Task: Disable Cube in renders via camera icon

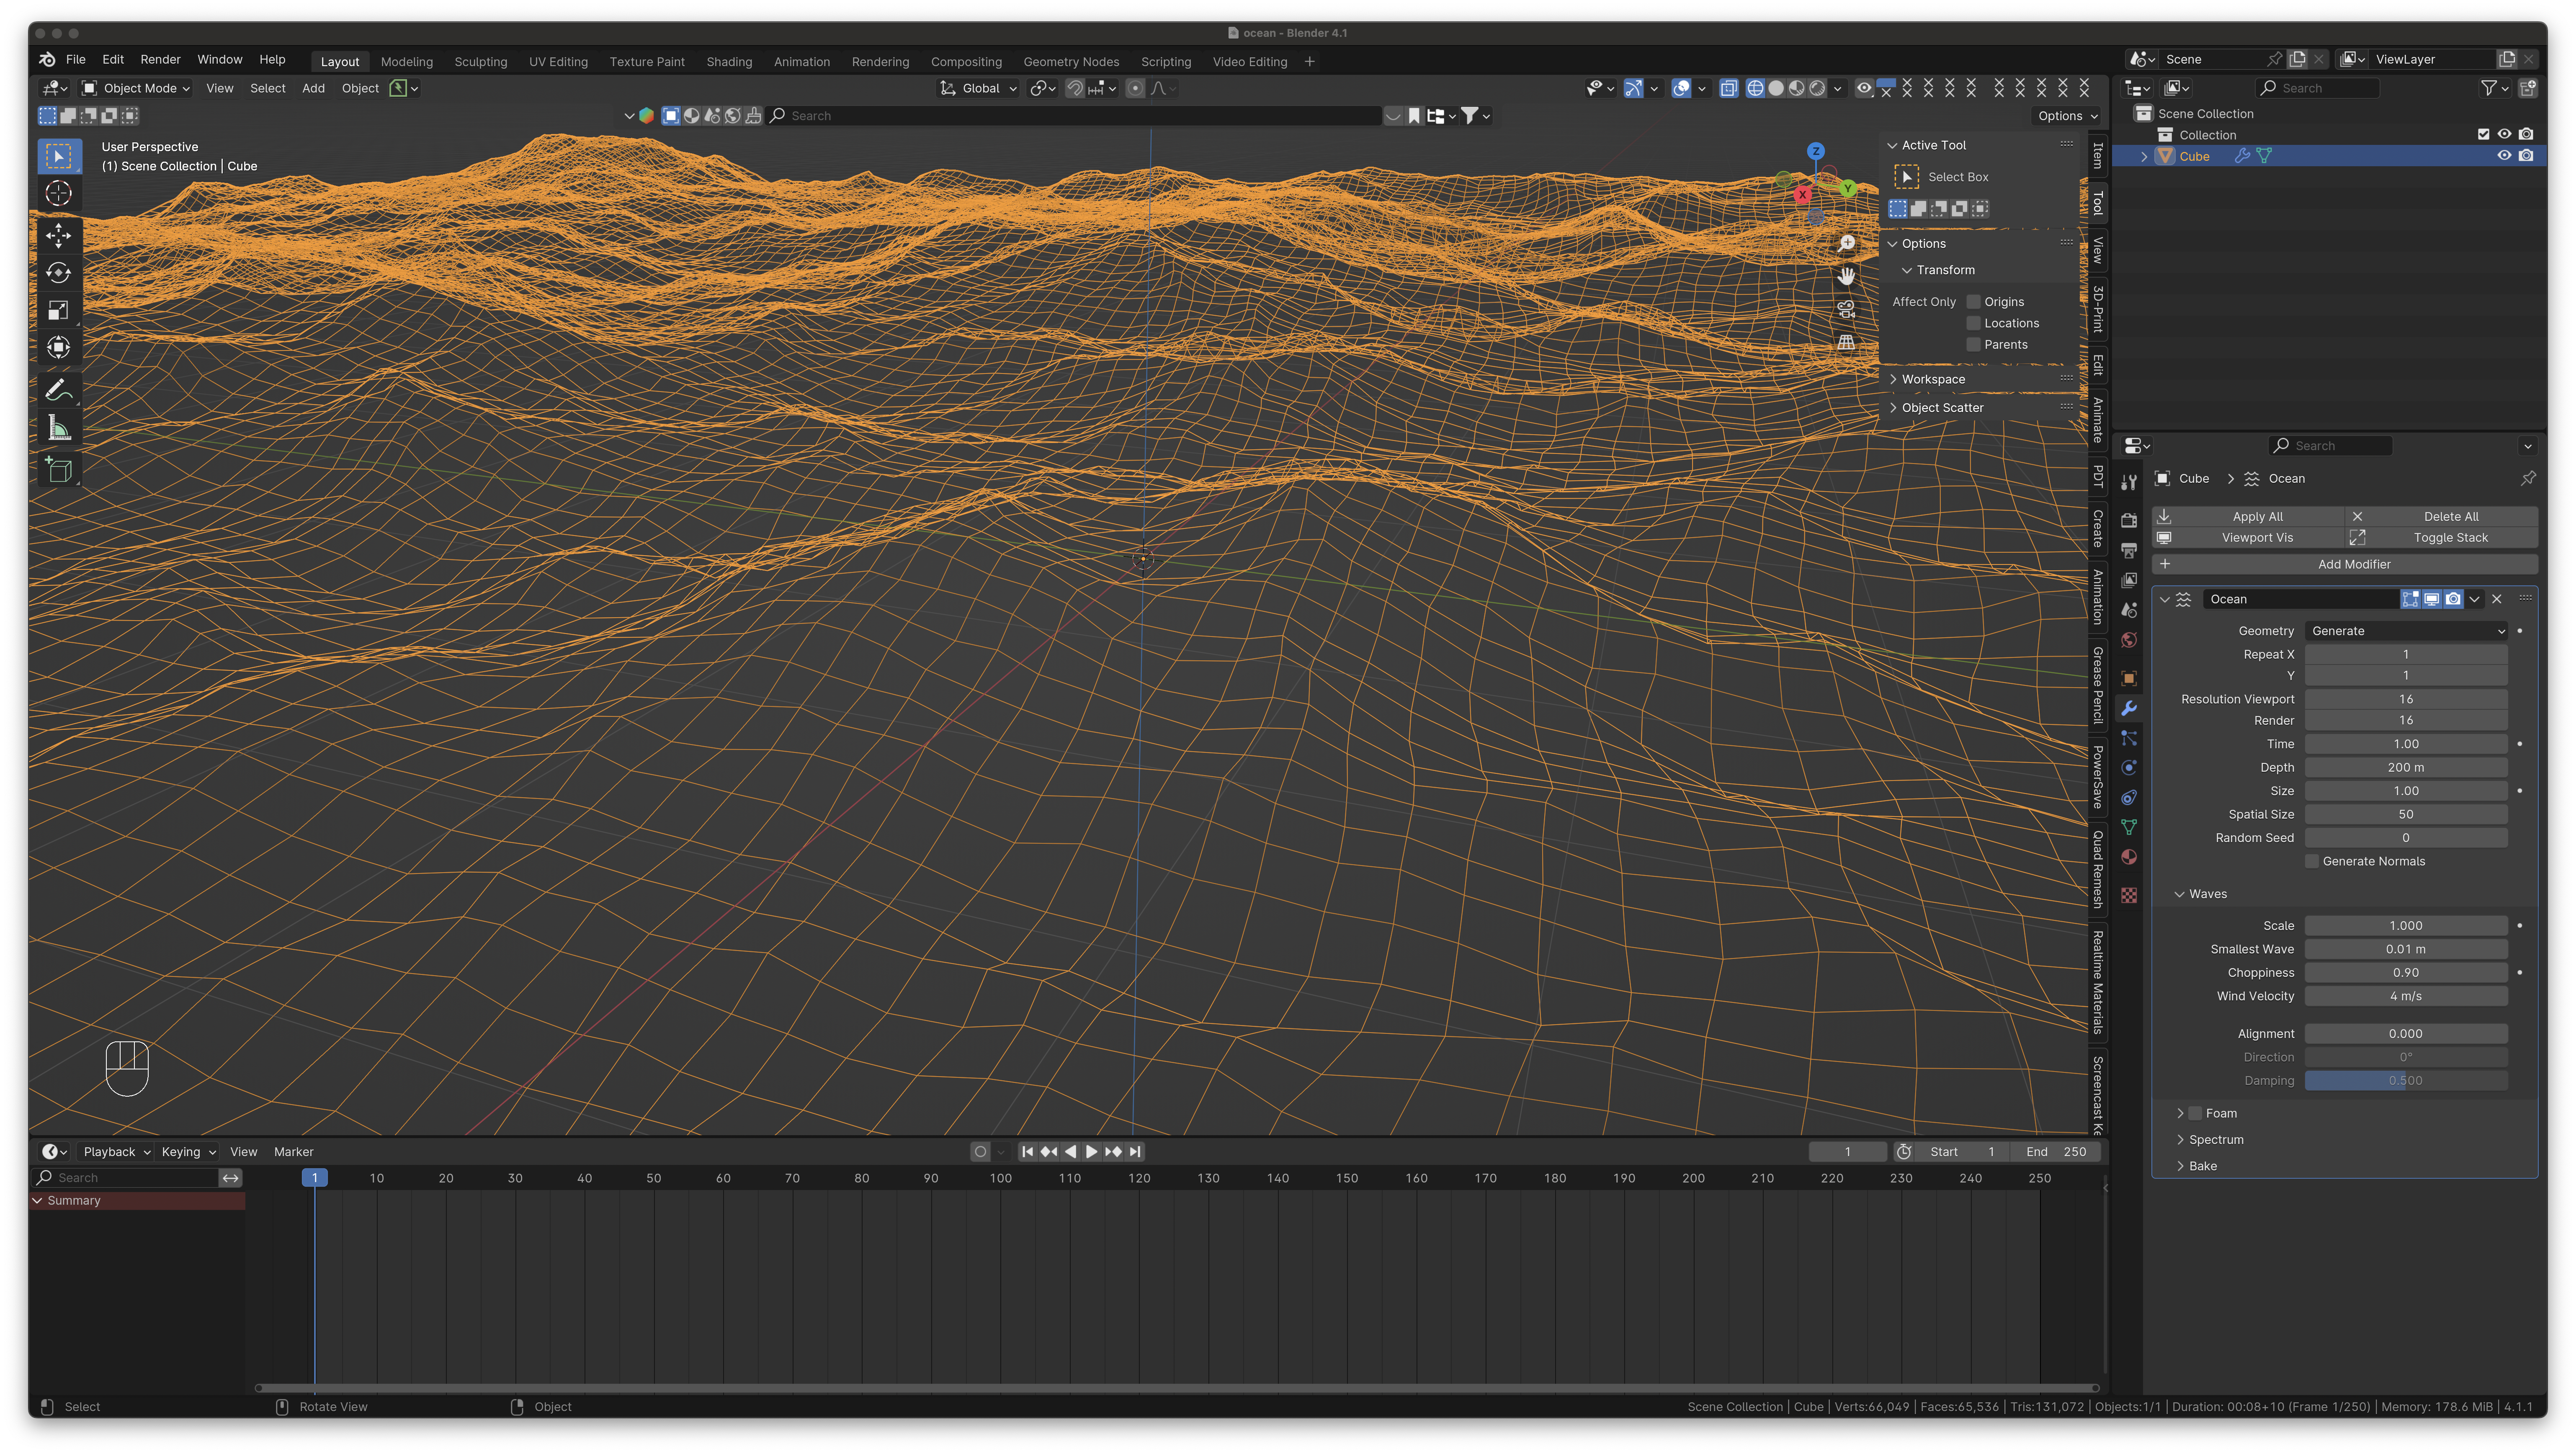Action: point(2526,156)
